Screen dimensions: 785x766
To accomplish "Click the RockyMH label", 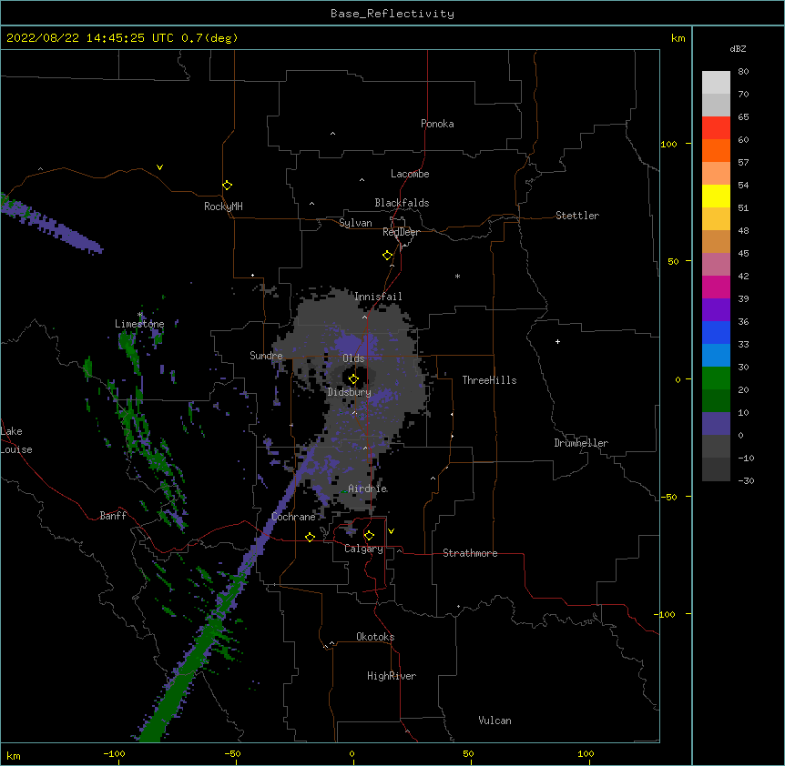I will tap(223, 207).
